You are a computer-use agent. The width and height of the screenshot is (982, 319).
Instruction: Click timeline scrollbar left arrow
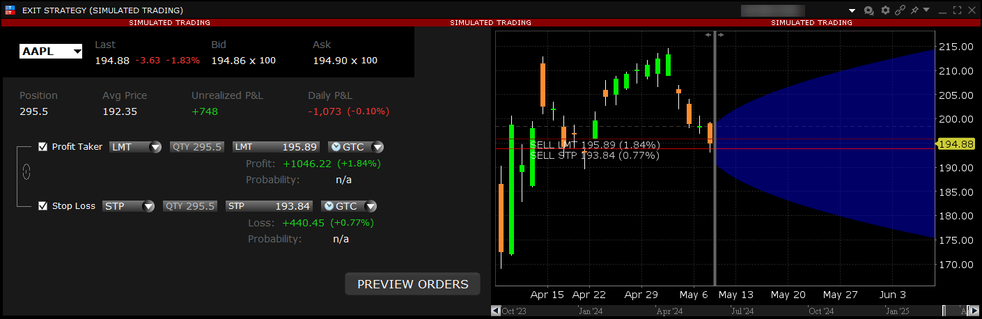pyautogui.click(x=496, y=311)
